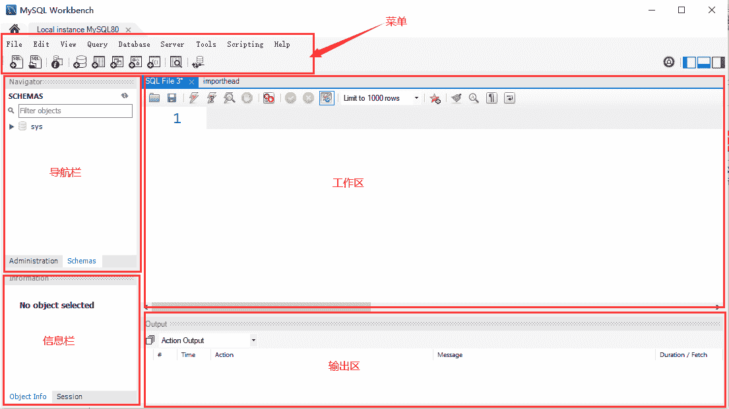Image resolution: width=729 pixels, height=409 pixels.
Task: Toggle autocommit mode button
Action: pos(327,98)
